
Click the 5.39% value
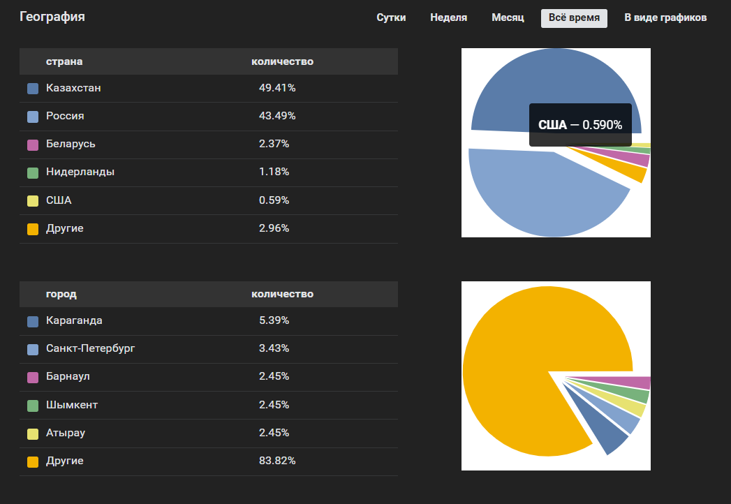coord(274,321)
